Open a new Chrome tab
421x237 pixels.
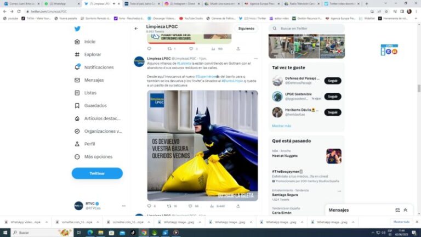point(367,4)
